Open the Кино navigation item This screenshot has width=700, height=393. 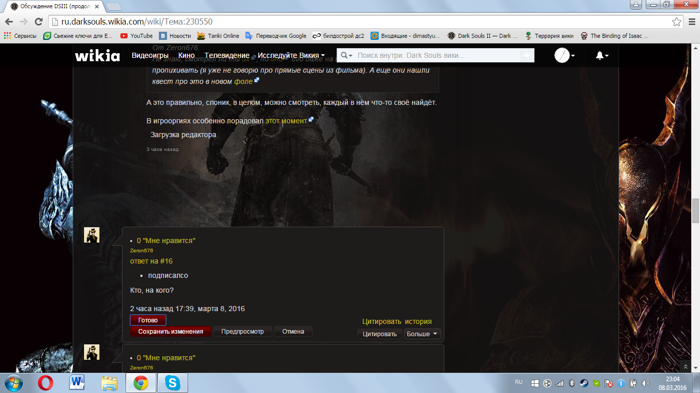pos(187,55)
